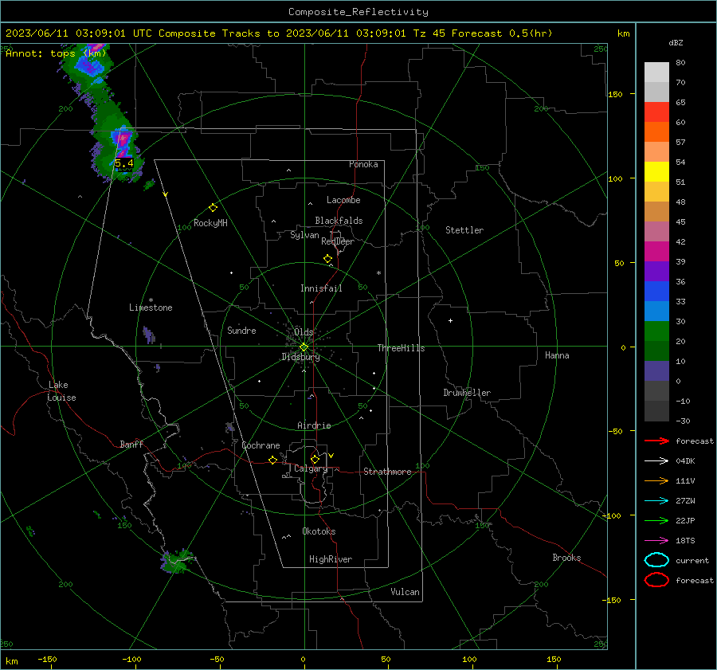Click the Blackfalds label
Image resolution: width=717 pixels, height=670 pixels.
[x=339, y=221]
